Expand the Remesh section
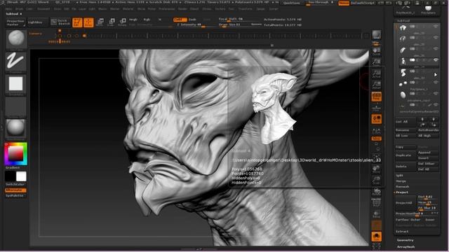The height and width of the screenshot is (252, 449). [402, 187]
